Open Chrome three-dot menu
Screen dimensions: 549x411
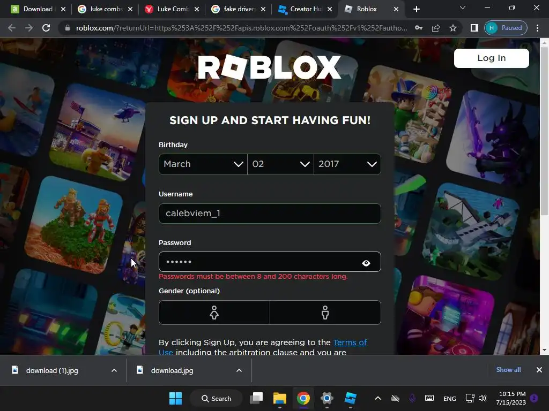[537, 28]
